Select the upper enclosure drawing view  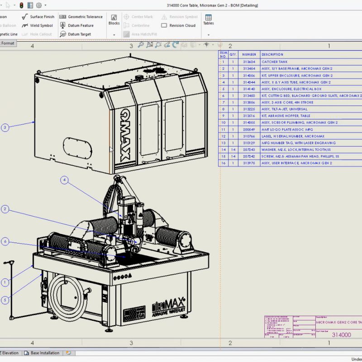[121, 114]
